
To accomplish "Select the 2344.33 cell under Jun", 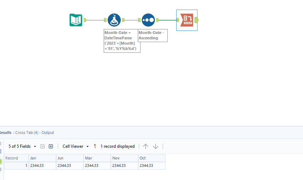I will [x=70, y=165].
